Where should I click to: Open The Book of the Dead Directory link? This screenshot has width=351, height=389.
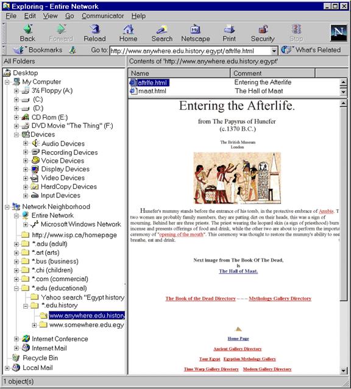coord(200,298)
